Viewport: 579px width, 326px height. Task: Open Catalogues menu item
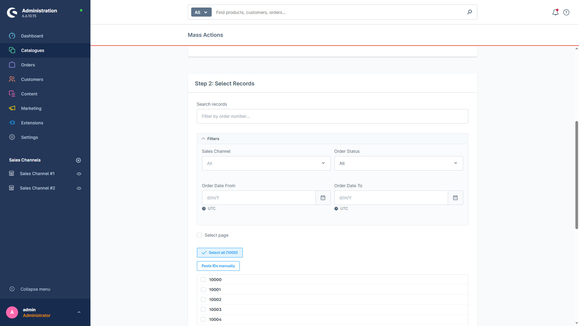click(45, 50)
